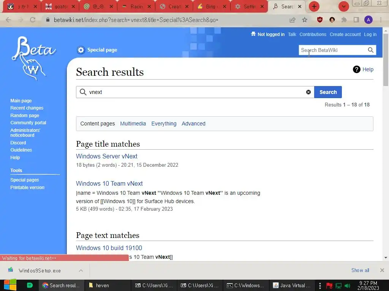The height and width of the screenshot is (291, 389).
Task: Click Show all downloads
Action: [x=360, y=270]
